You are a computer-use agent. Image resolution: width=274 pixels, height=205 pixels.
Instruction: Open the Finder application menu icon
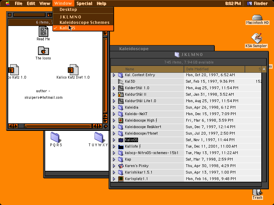[249, 3]
